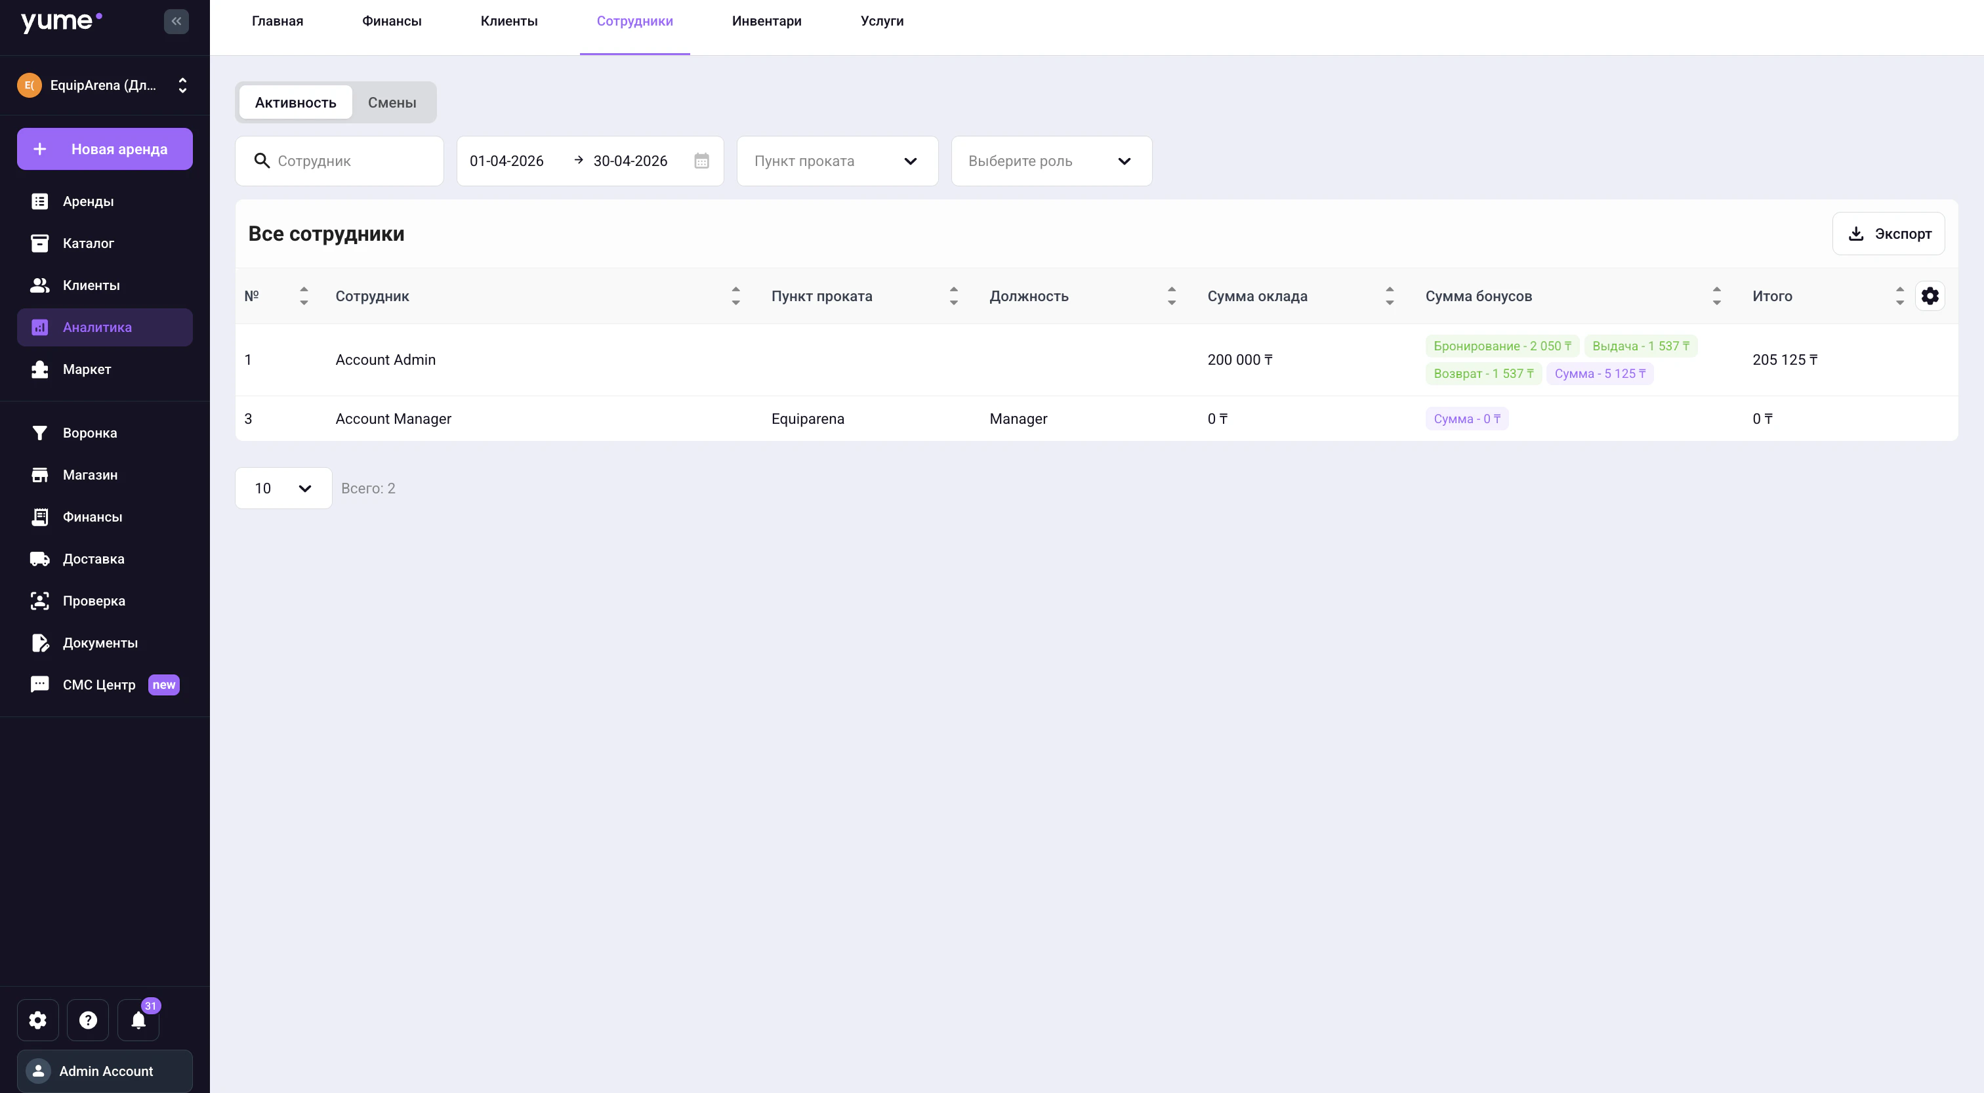Click the Экспорт button

[1888, 233]
